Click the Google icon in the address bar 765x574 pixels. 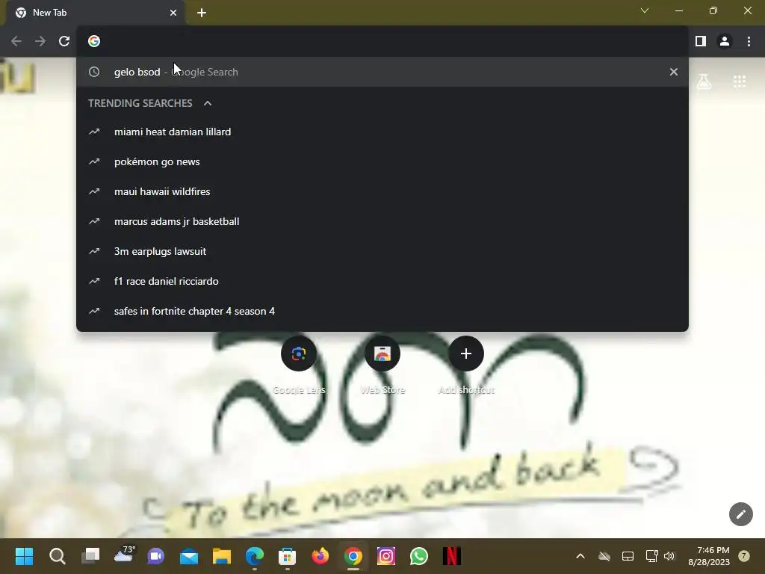94,42
